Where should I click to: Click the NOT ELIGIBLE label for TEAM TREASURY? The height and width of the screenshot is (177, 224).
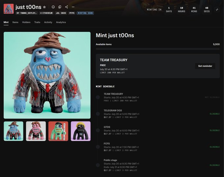coord(212,97)
